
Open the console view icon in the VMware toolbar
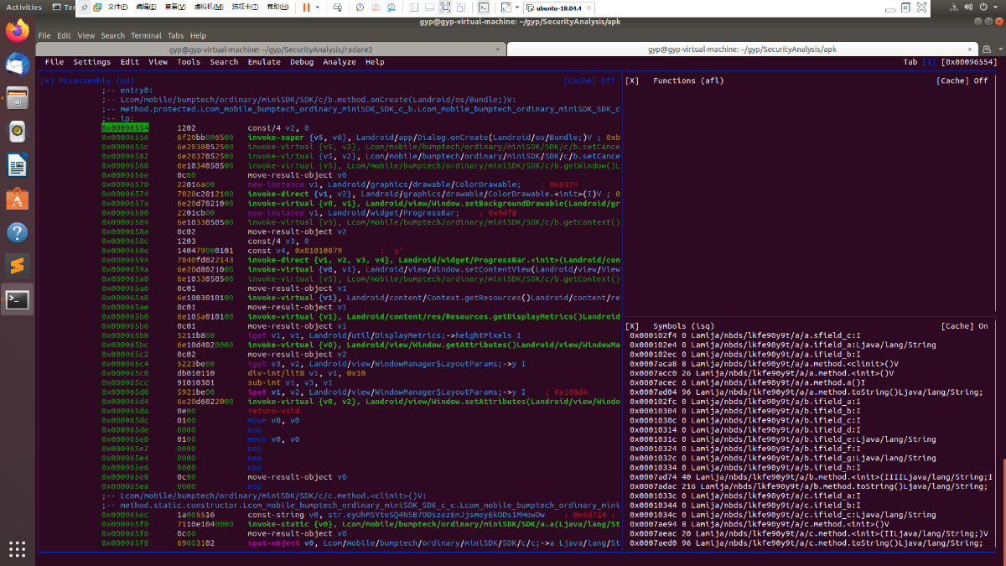483,7
